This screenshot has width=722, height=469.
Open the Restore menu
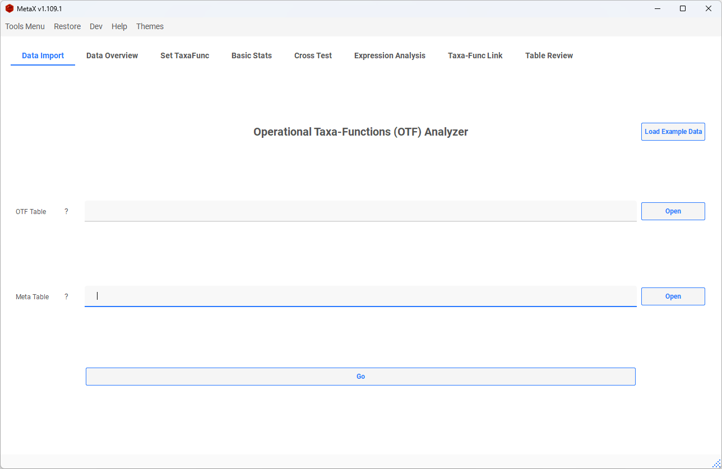tap(67, 26)
